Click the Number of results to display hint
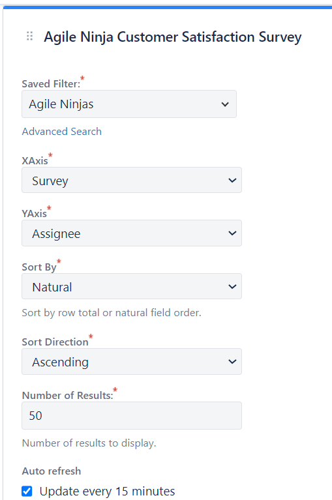The width and height of the screenshot is (332, 500). (89, 443)
